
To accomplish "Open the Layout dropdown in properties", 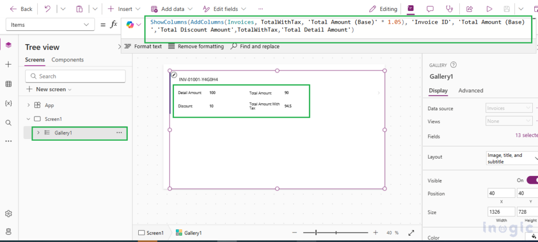I will tap(511, 159).
